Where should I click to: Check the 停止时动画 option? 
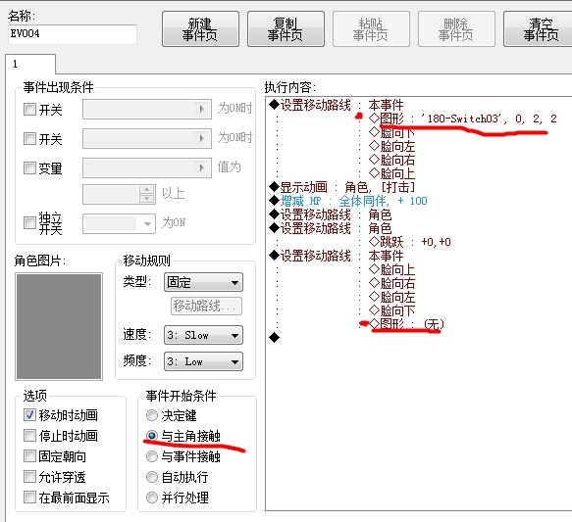click(29, 436)
